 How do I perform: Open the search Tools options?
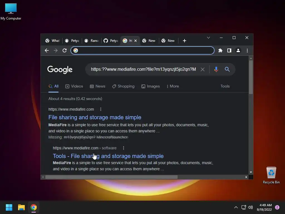tap(225, 86)
